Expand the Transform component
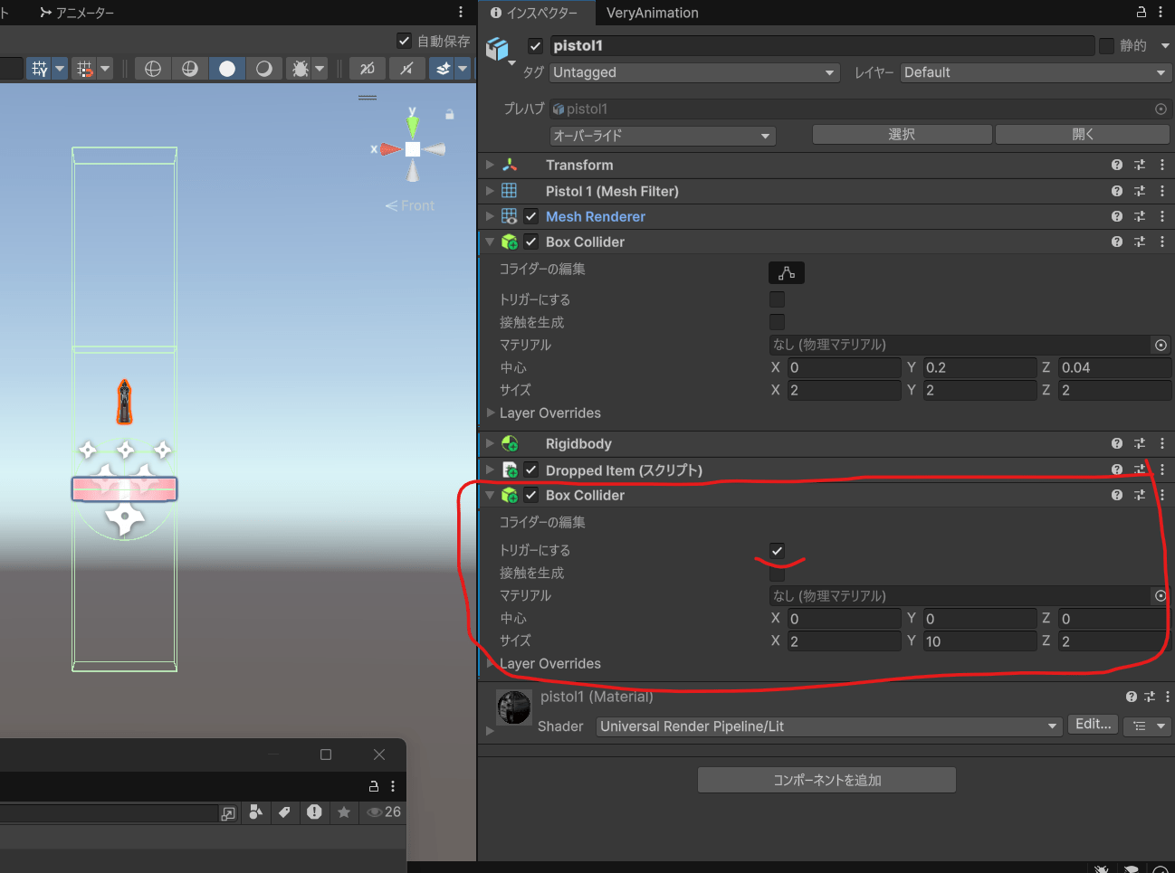Image resolution: width=1175 pixels, height=873 pixels. pyautogui.click(x=489, y=165)
